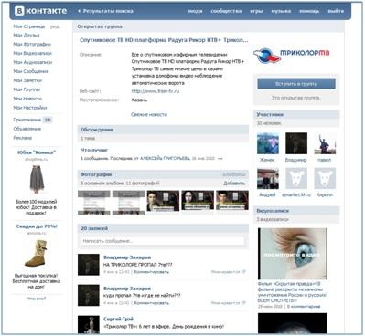Open Мои Фотографии in sidebar

[x=32, y=45]
